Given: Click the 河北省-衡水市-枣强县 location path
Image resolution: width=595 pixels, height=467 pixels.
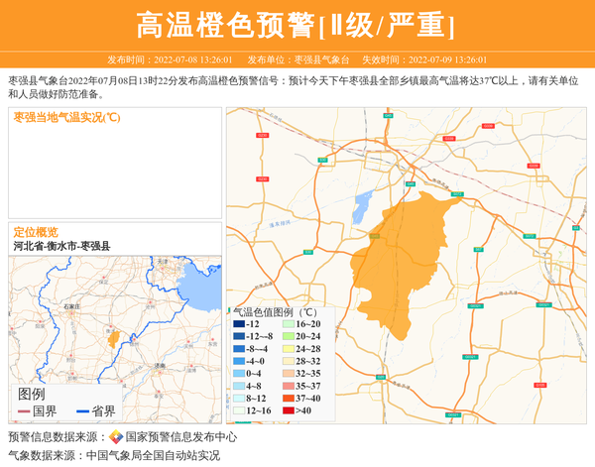Looking at the screenshot, I should click(61, 246).
